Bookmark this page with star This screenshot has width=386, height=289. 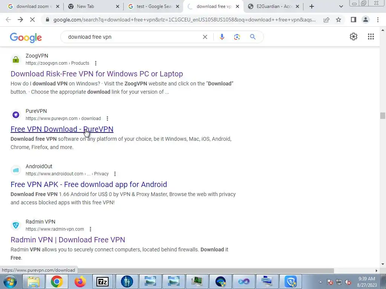339,20
